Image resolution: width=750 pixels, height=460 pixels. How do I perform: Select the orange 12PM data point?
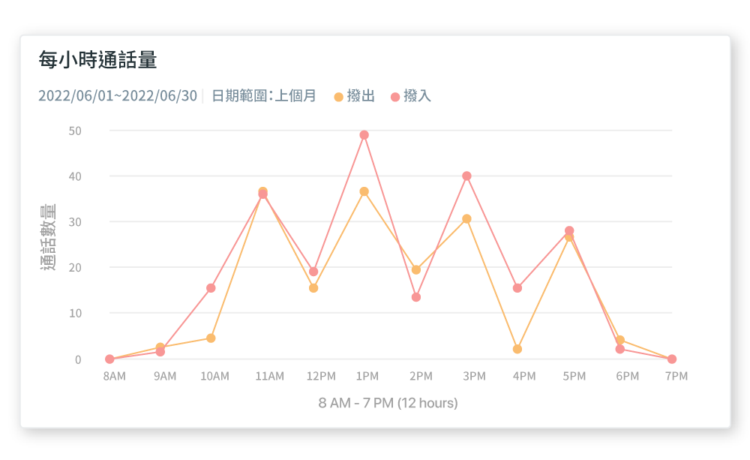pos(313,288)
